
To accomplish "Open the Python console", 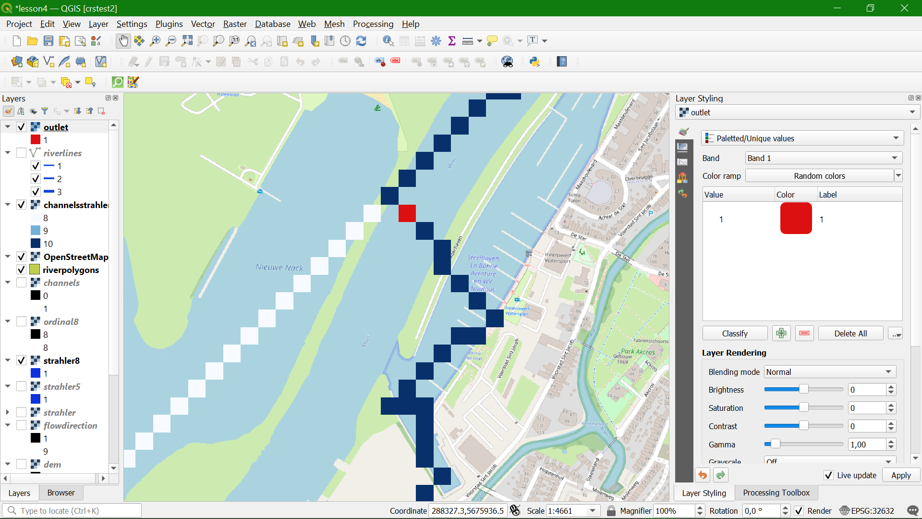I will tap(535, 62).
